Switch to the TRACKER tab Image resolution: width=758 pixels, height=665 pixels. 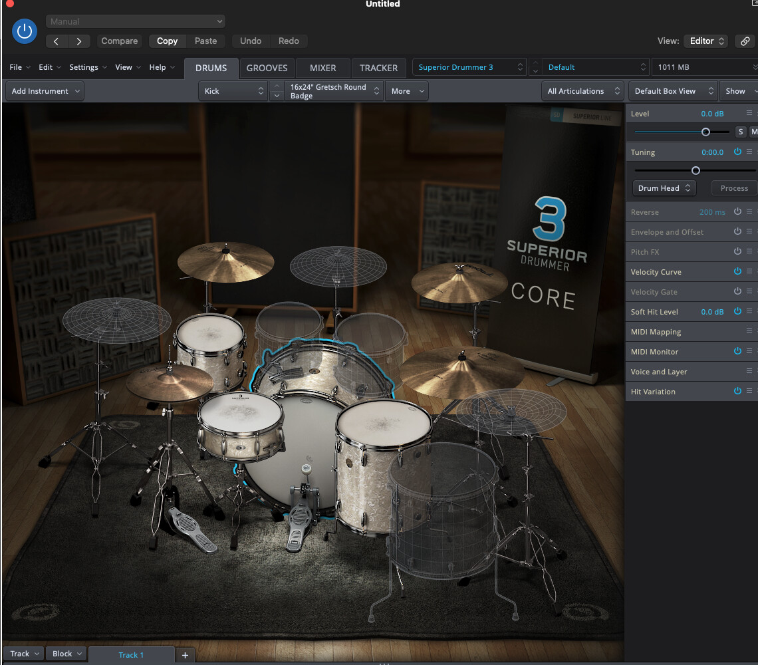pyautogui.click(x=378, y=68)
